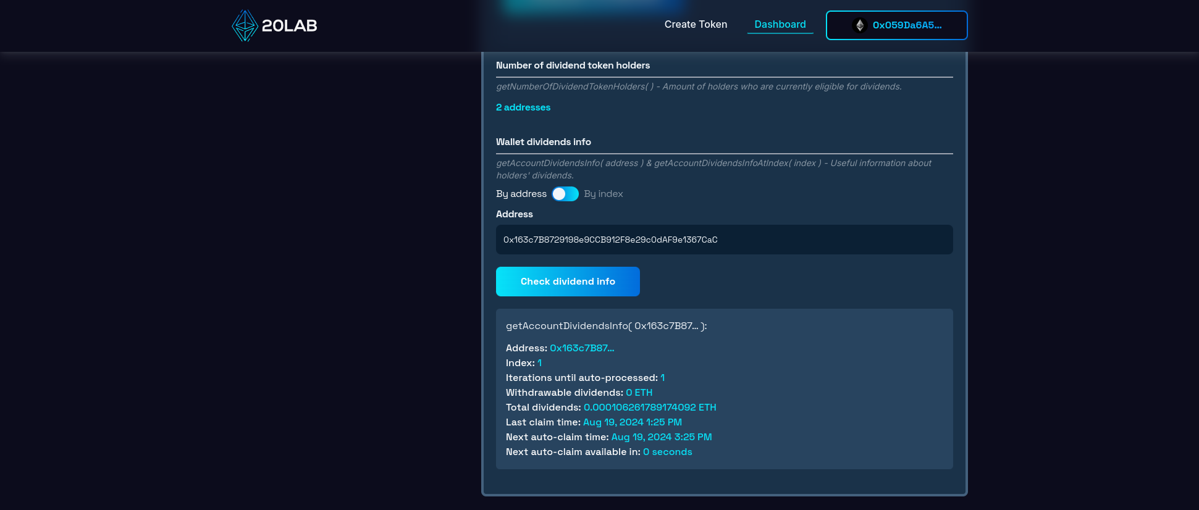1199x510 pixels.
Task: Click the Address value 0x163c7B87... in results
Action: click(582, 348)
